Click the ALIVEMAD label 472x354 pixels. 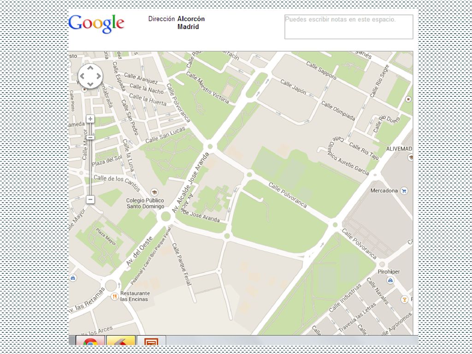pyautogui.click(x=399, y=149)
